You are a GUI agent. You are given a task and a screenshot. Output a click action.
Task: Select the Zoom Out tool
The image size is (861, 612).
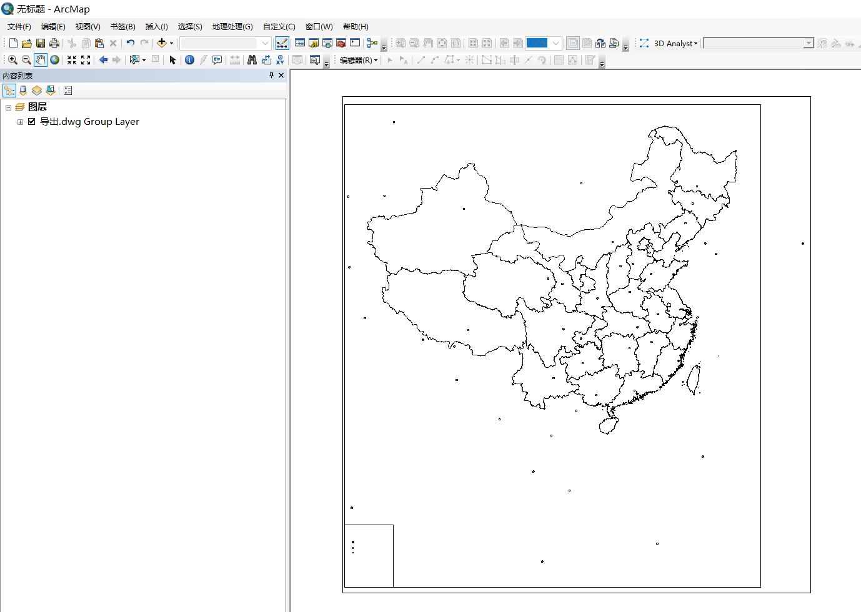[26, 60]
